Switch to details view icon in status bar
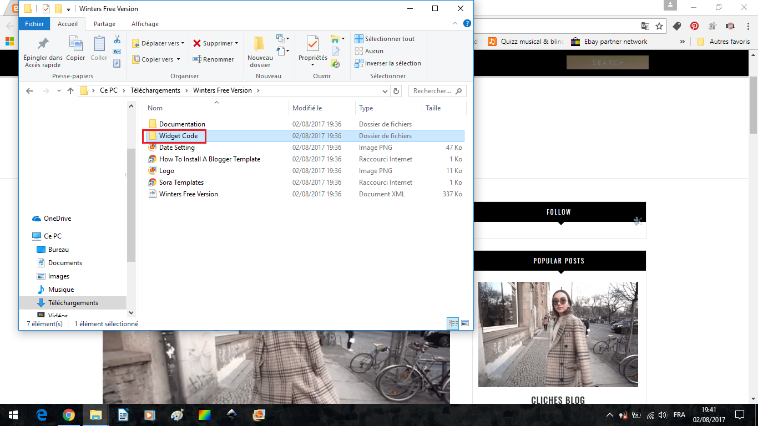The width and height of the screenshot is (758, 426). (453, 323)
